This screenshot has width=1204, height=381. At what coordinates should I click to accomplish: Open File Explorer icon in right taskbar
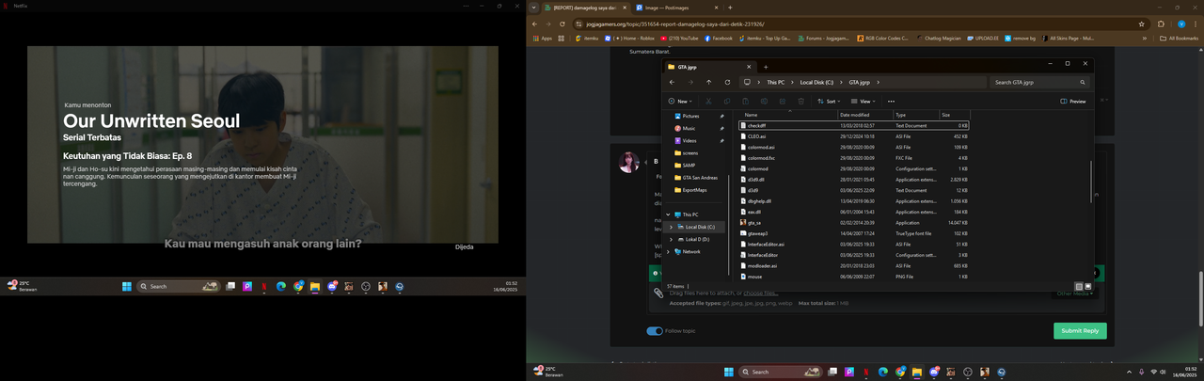pos(916,373)
